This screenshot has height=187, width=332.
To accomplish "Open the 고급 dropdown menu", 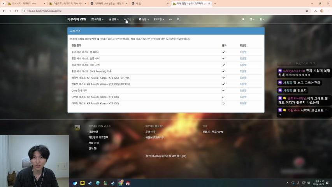I will pos(128,19).
